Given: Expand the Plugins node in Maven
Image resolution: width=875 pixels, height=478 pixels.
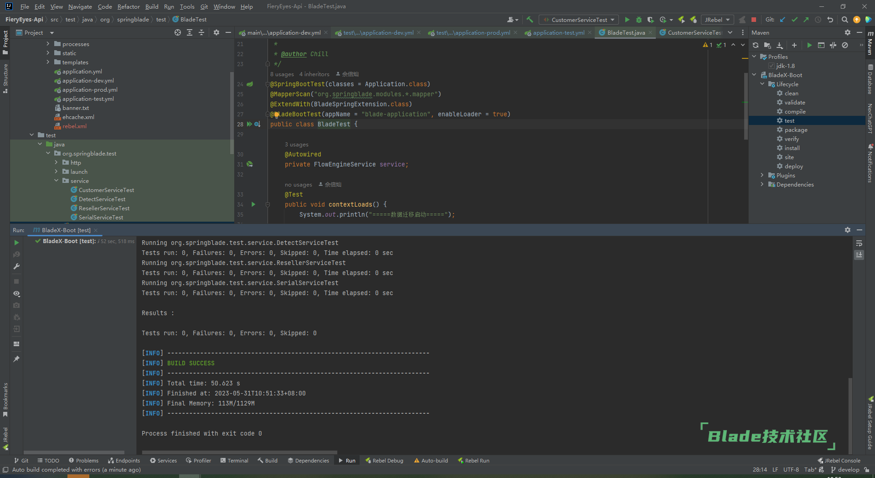Looking at the screenshot, I should point(762,175).
